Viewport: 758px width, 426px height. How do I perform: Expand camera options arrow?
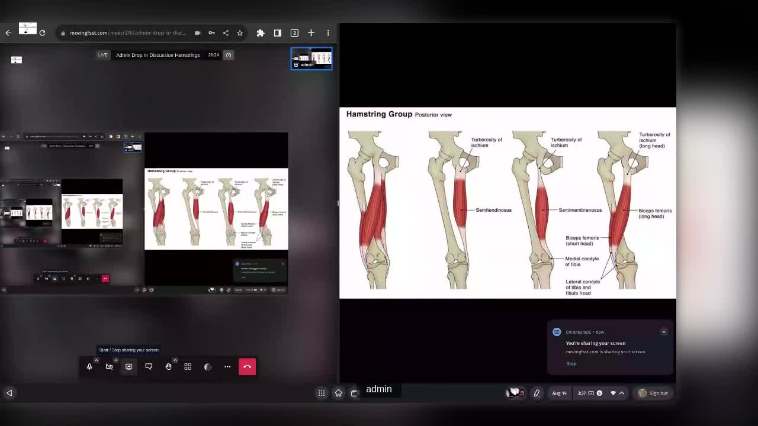click(115, 360)
